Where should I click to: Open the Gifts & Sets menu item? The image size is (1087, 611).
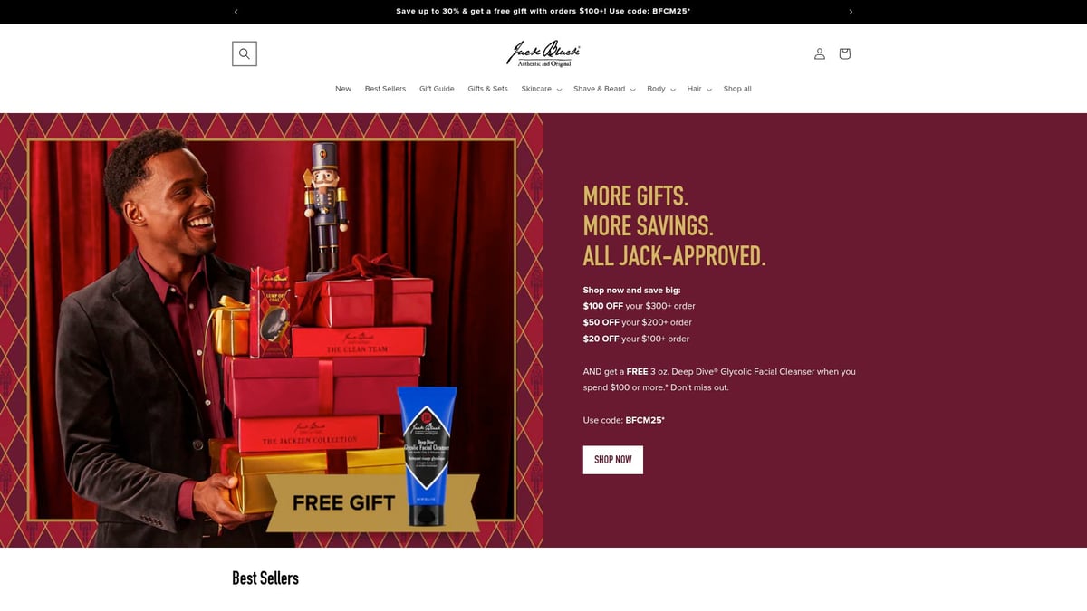click(x=487, y=89)
